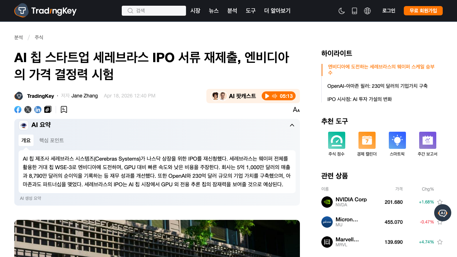Collapse the AI 요약 panel
Screen dimensions: 457x257
pos(292,125)
